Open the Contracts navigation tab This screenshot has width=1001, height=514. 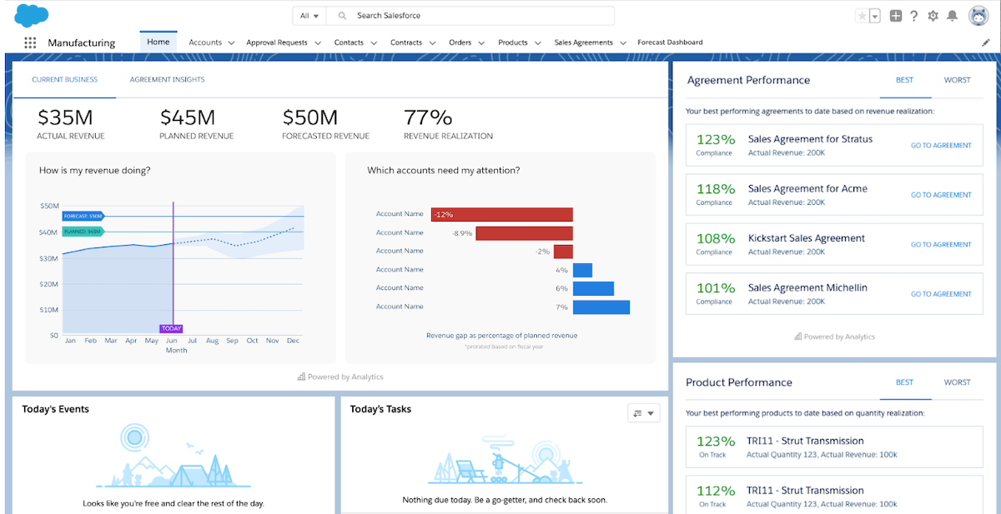pos(406,42)
